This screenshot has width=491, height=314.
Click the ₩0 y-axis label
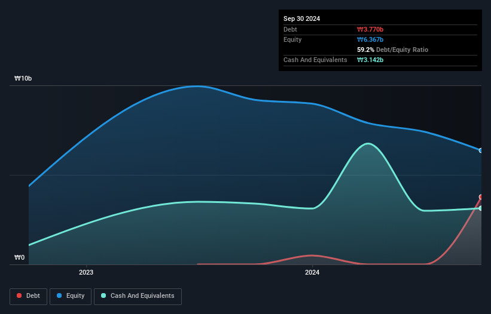19,257
